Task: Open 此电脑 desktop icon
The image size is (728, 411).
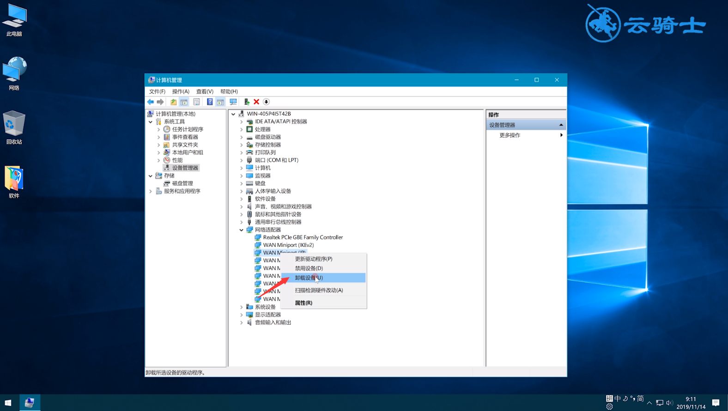Action: 14,20
